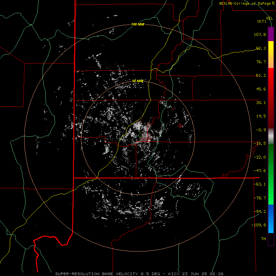Click the VEL legend title
Screen dimensions: 276x276
(269, 18)
